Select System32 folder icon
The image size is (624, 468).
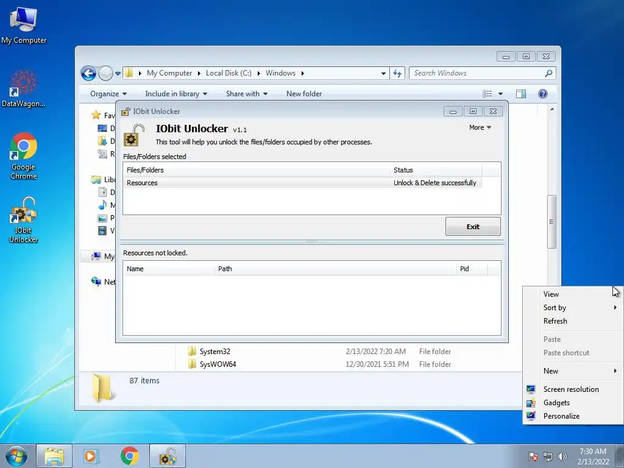point(192,351)
